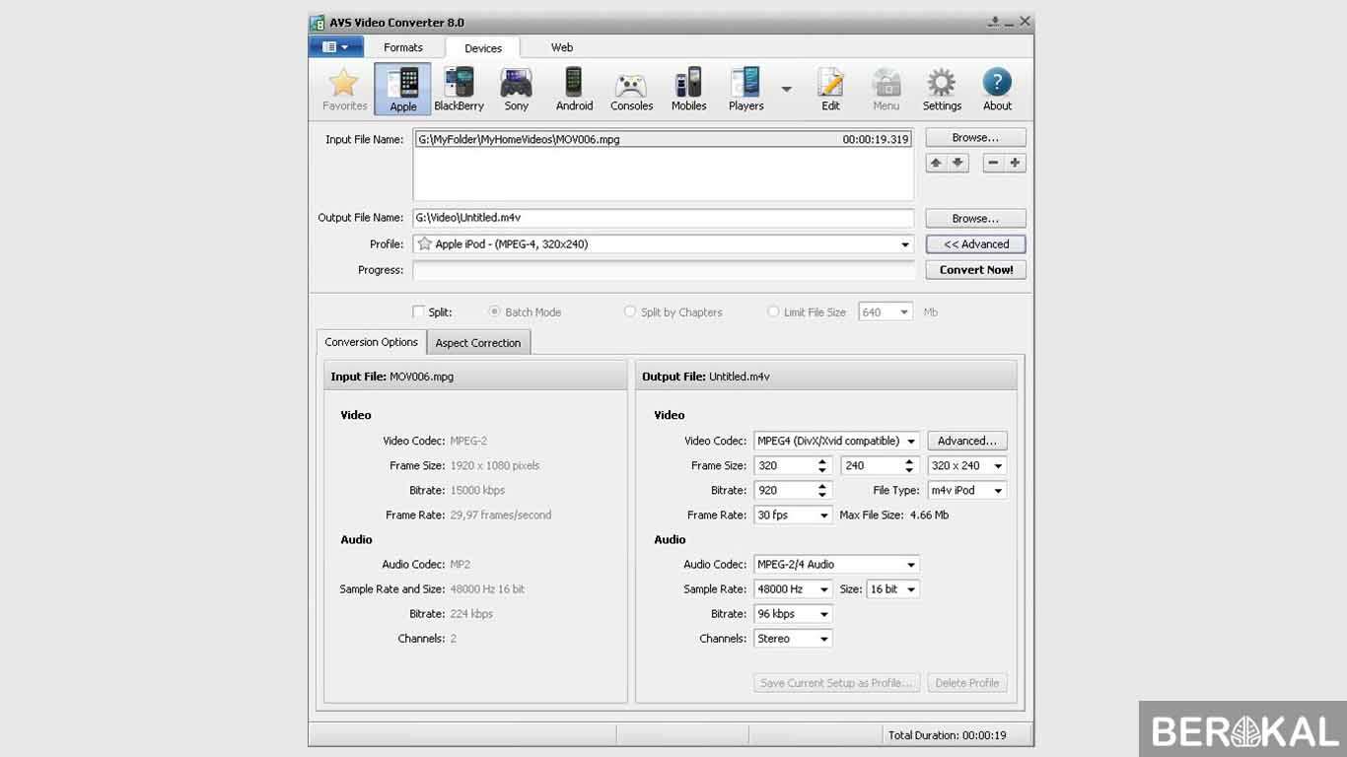Open video codec Advanced... button

[x=967, y=441]
